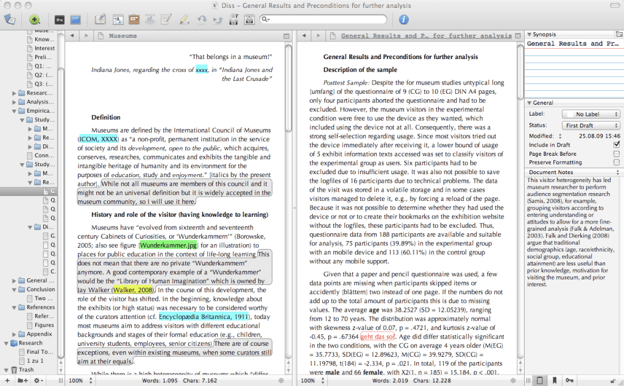Open the Label dropdown showing No Label
This screenshot has width=624, height=386.
click(591, 114)
